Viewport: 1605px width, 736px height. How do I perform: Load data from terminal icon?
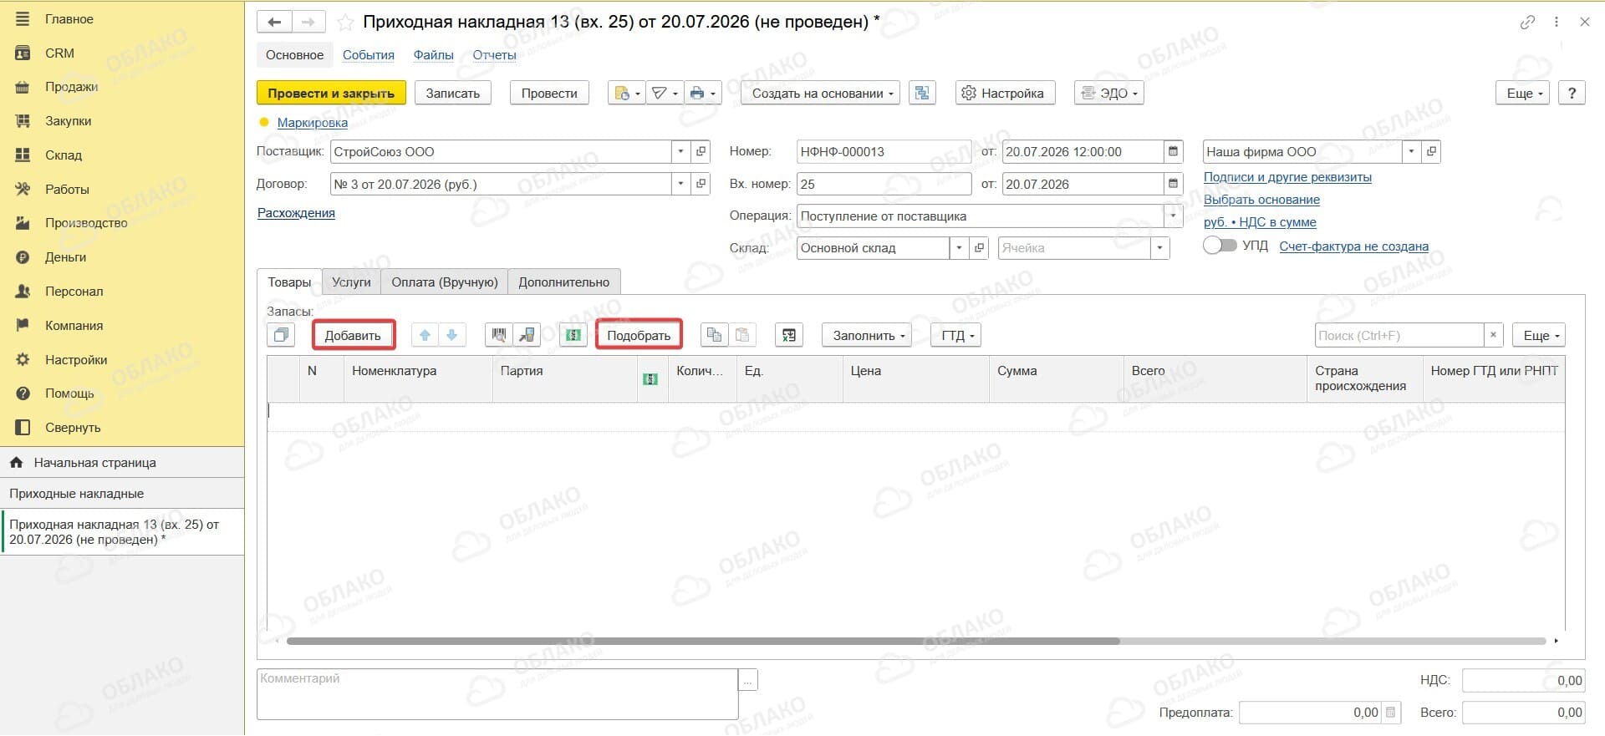[x=527, y=336]
